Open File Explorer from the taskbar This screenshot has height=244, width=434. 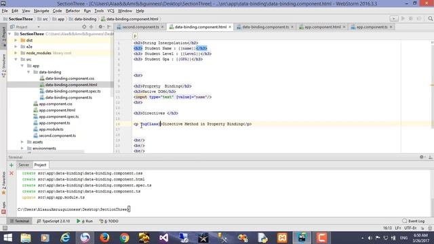(26, 238)
